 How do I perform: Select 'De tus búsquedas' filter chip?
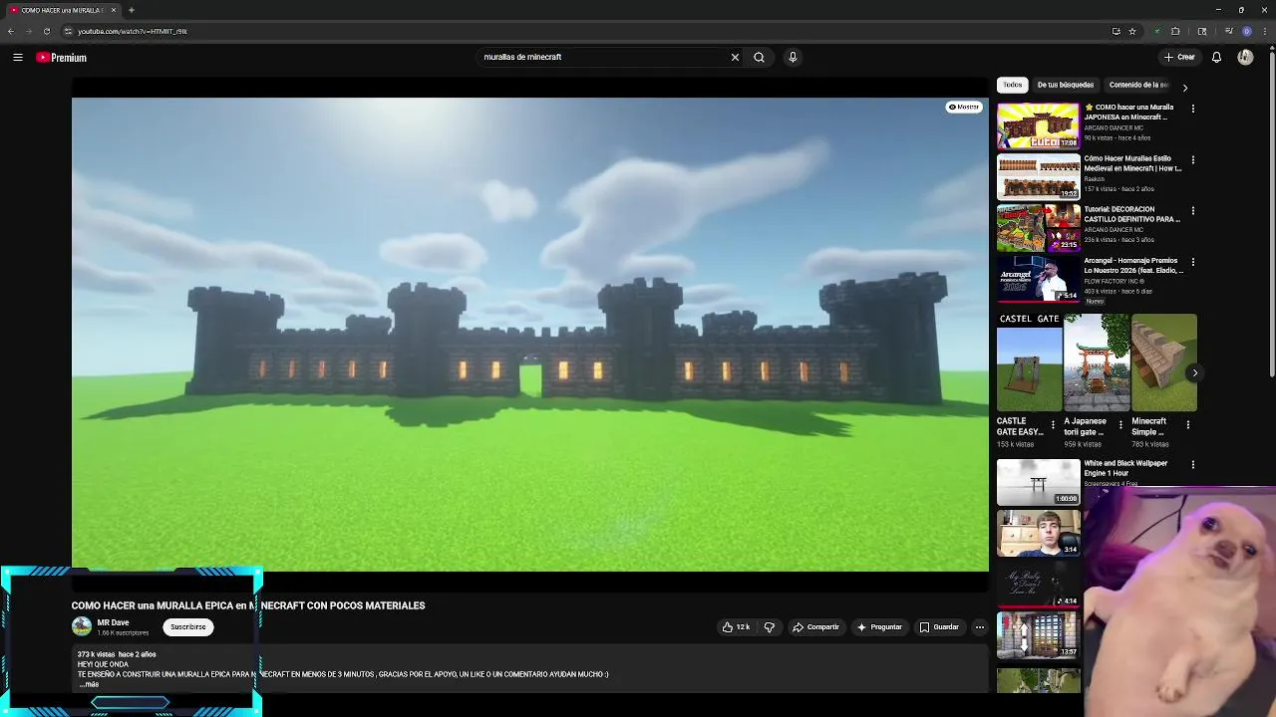(x=1066, y=86)
